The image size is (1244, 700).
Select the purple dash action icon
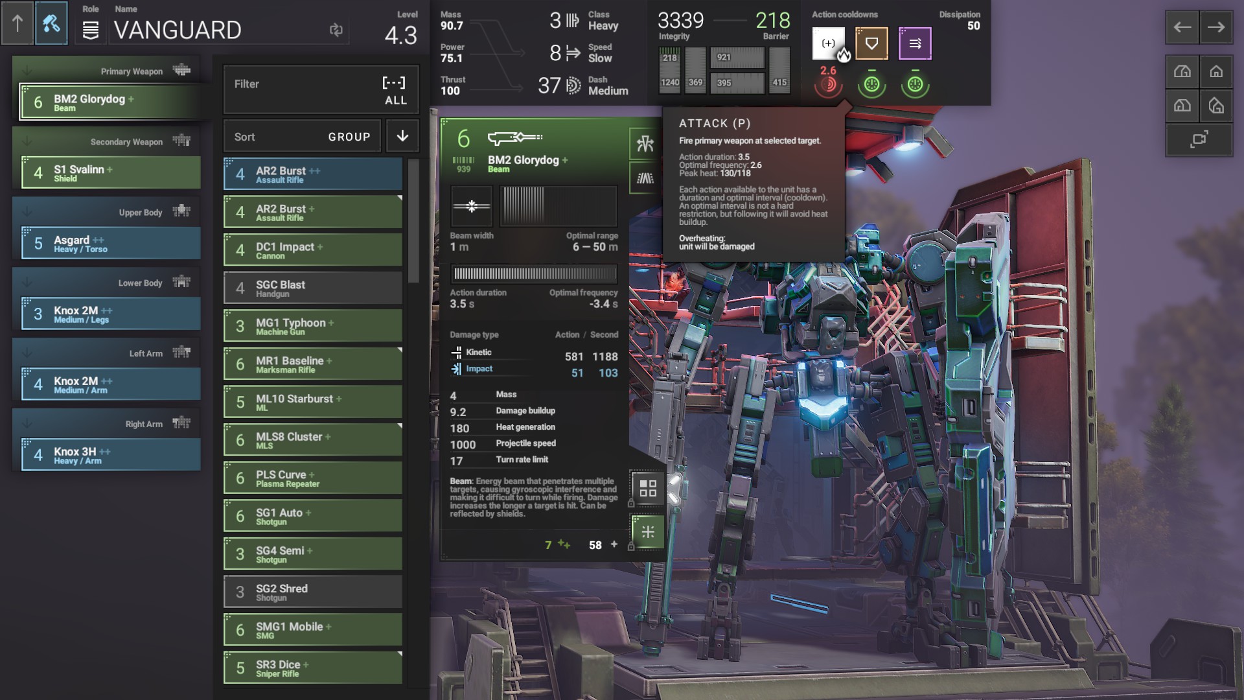[915, 43]
